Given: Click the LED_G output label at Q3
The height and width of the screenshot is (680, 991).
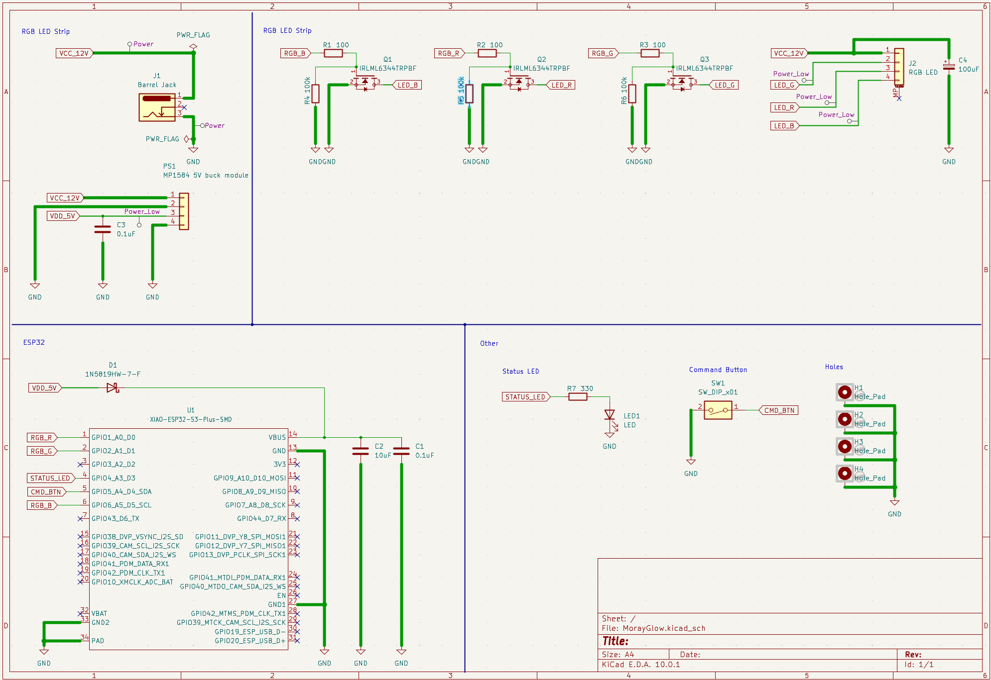Looking at the screenshot, I should pyautogui.click(x=724, y=85).
